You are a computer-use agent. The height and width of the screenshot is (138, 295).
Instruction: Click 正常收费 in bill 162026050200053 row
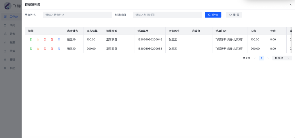pos(112,49)
